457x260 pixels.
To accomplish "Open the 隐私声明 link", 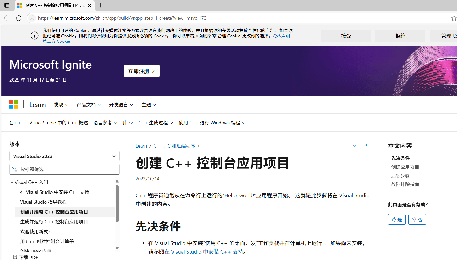I will click(281, 36).
